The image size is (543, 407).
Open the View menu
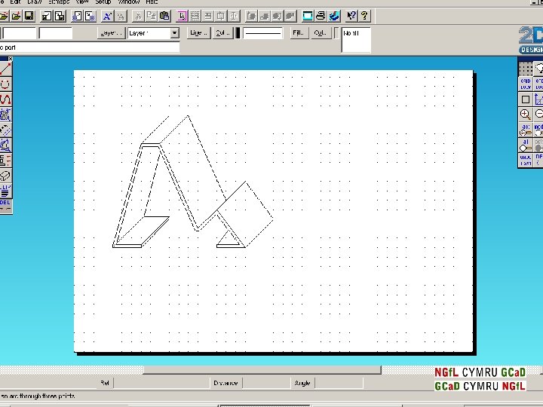tap(81, 2)
